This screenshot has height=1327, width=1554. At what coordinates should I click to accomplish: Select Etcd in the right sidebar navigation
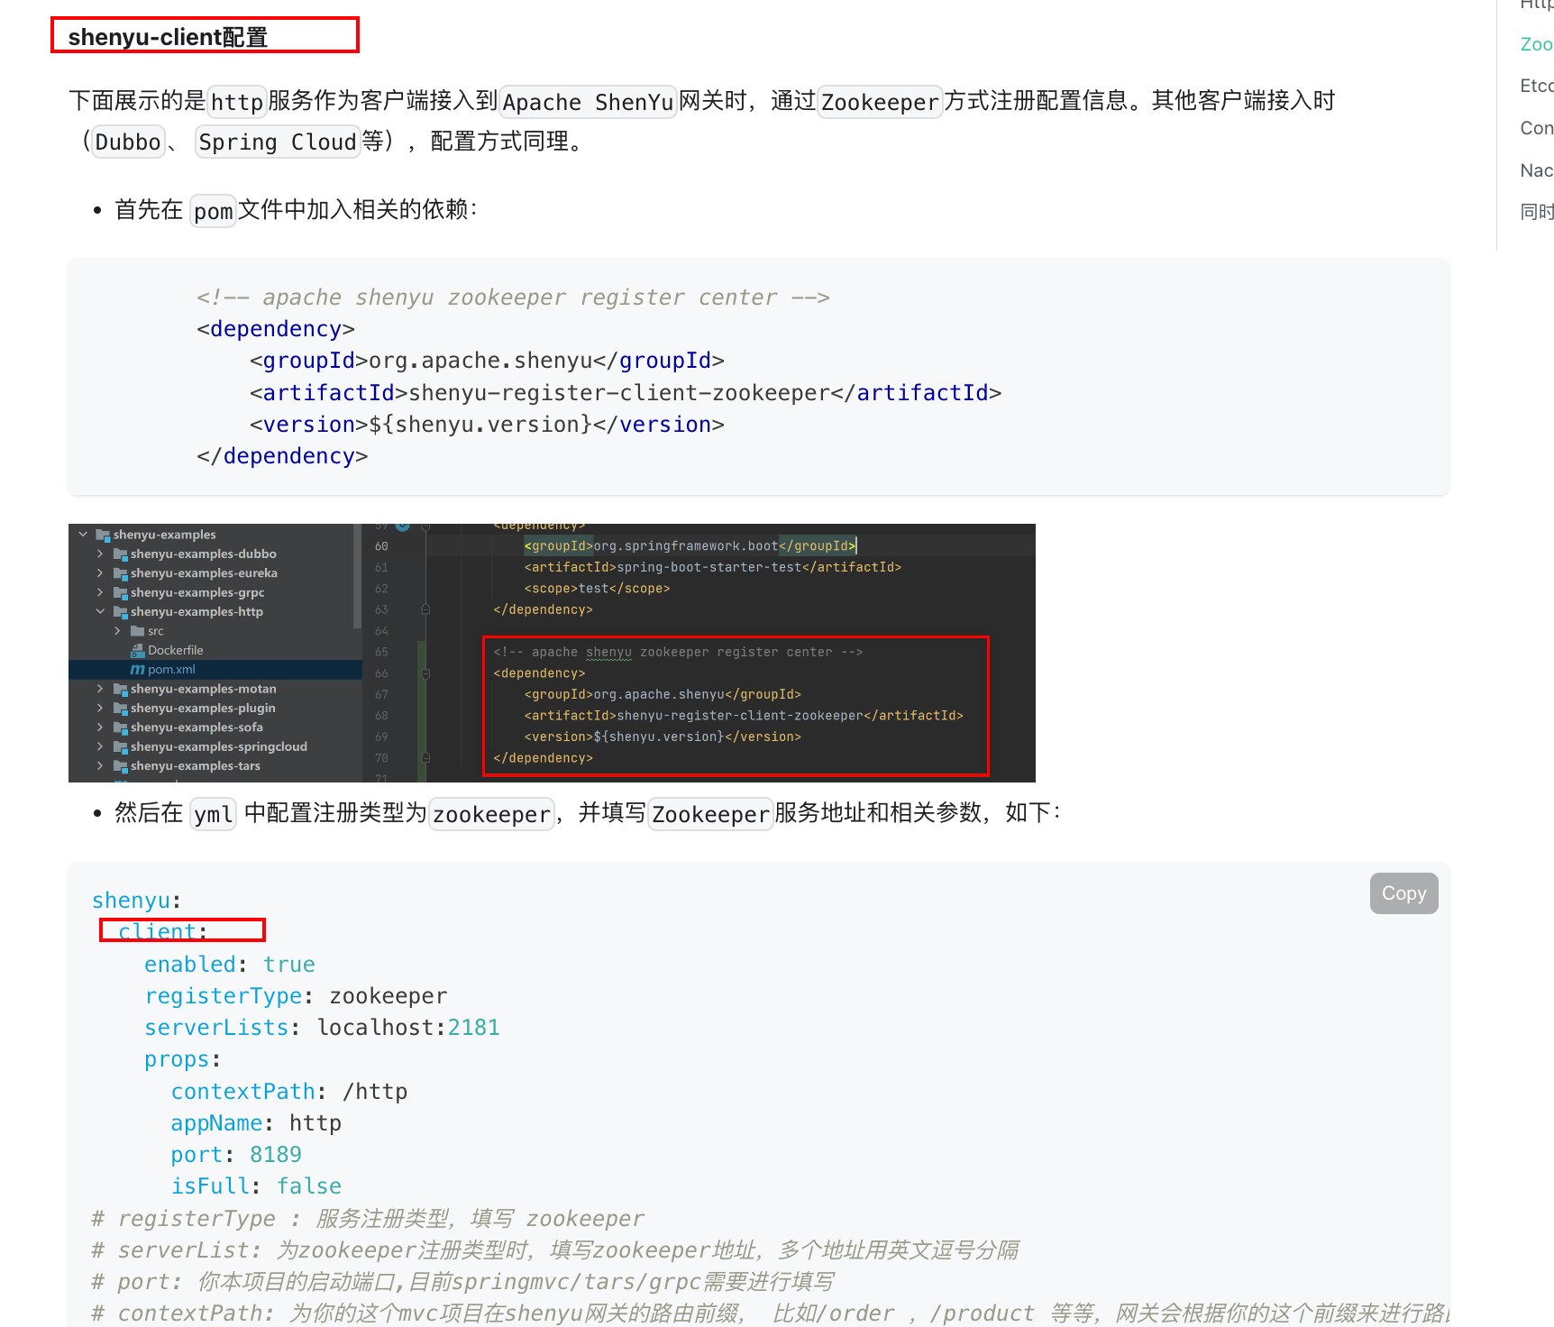(x=1536, y=85)
